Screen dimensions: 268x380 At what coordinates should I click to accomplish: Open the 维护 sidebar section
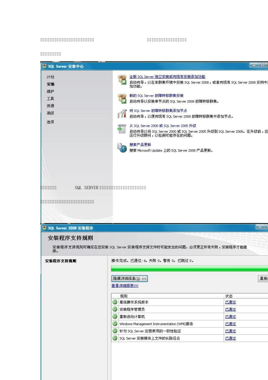50,91
